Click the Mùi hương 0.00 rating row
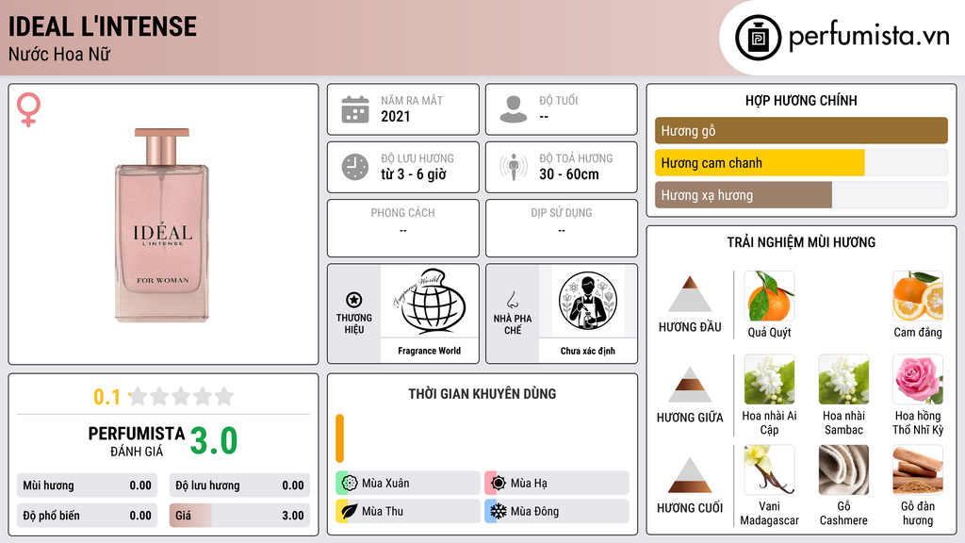The image size is (965, 543). 87,485
